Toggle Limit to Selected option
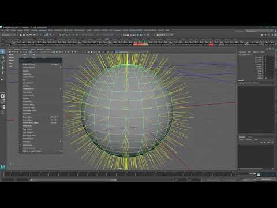277x208 pixels. [x=41, y=148]
